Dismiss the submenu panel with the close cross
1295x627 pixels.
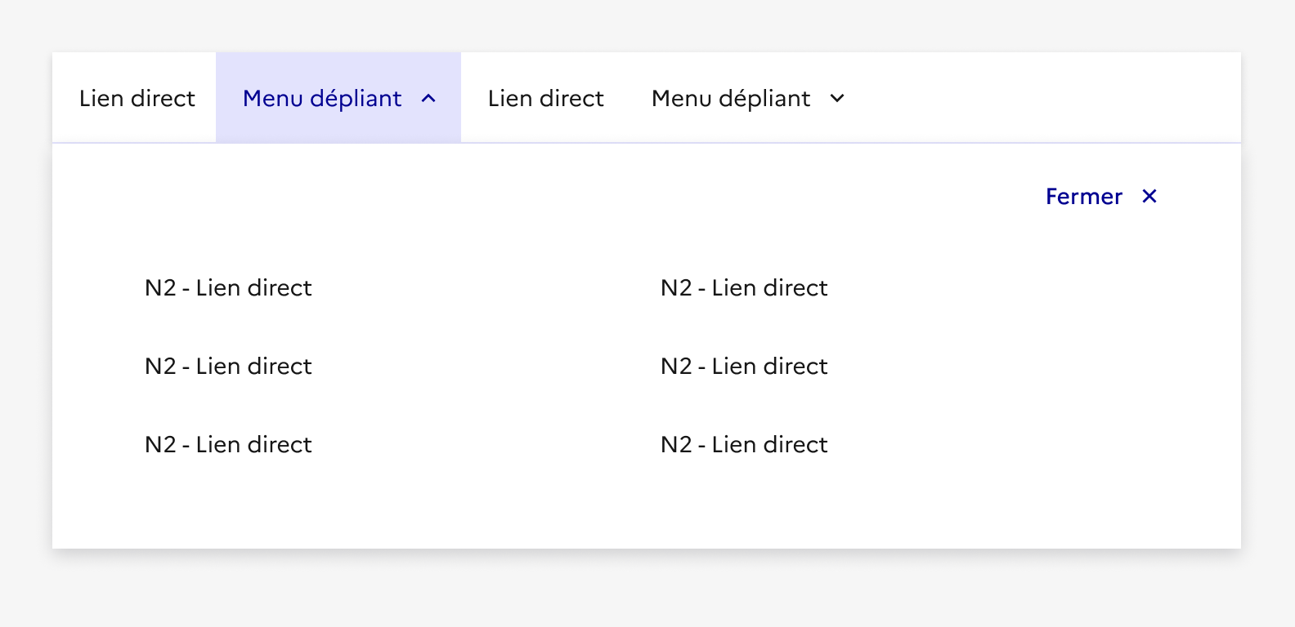point(1149,196)
